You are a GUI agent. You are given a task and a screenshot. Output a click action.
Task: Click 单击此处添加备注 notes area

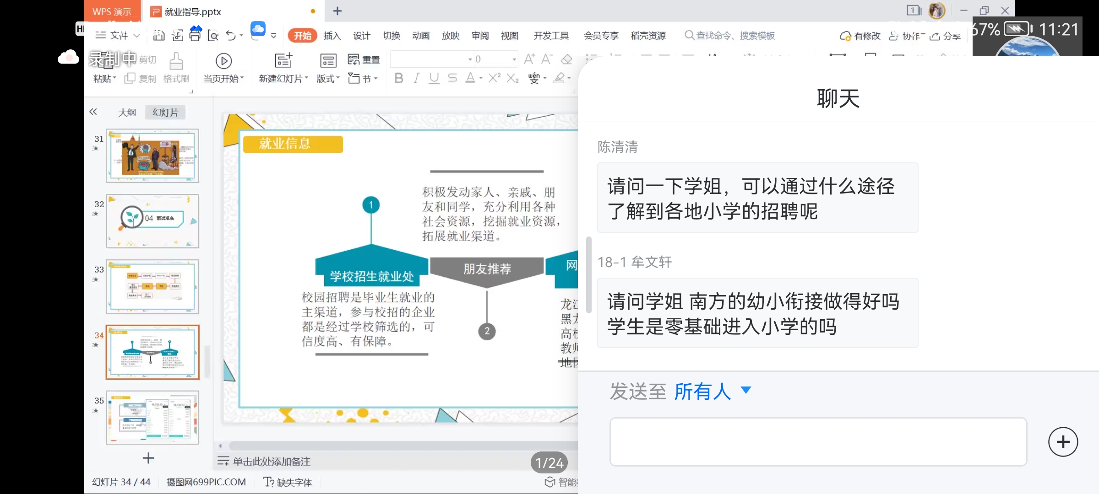coord(272,462)
